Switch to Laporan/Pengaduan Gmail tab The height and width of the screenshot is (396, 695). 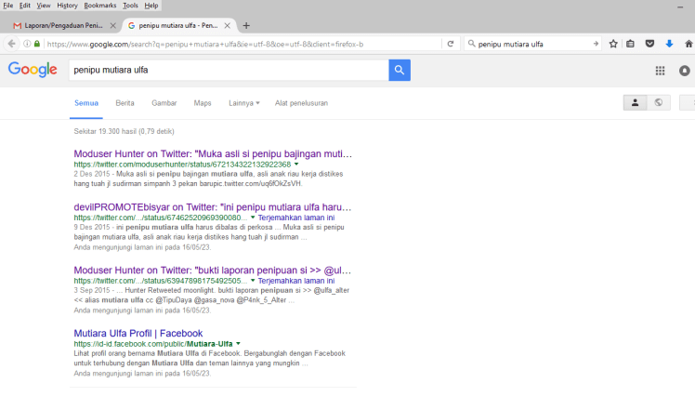(x=60, y=25)
